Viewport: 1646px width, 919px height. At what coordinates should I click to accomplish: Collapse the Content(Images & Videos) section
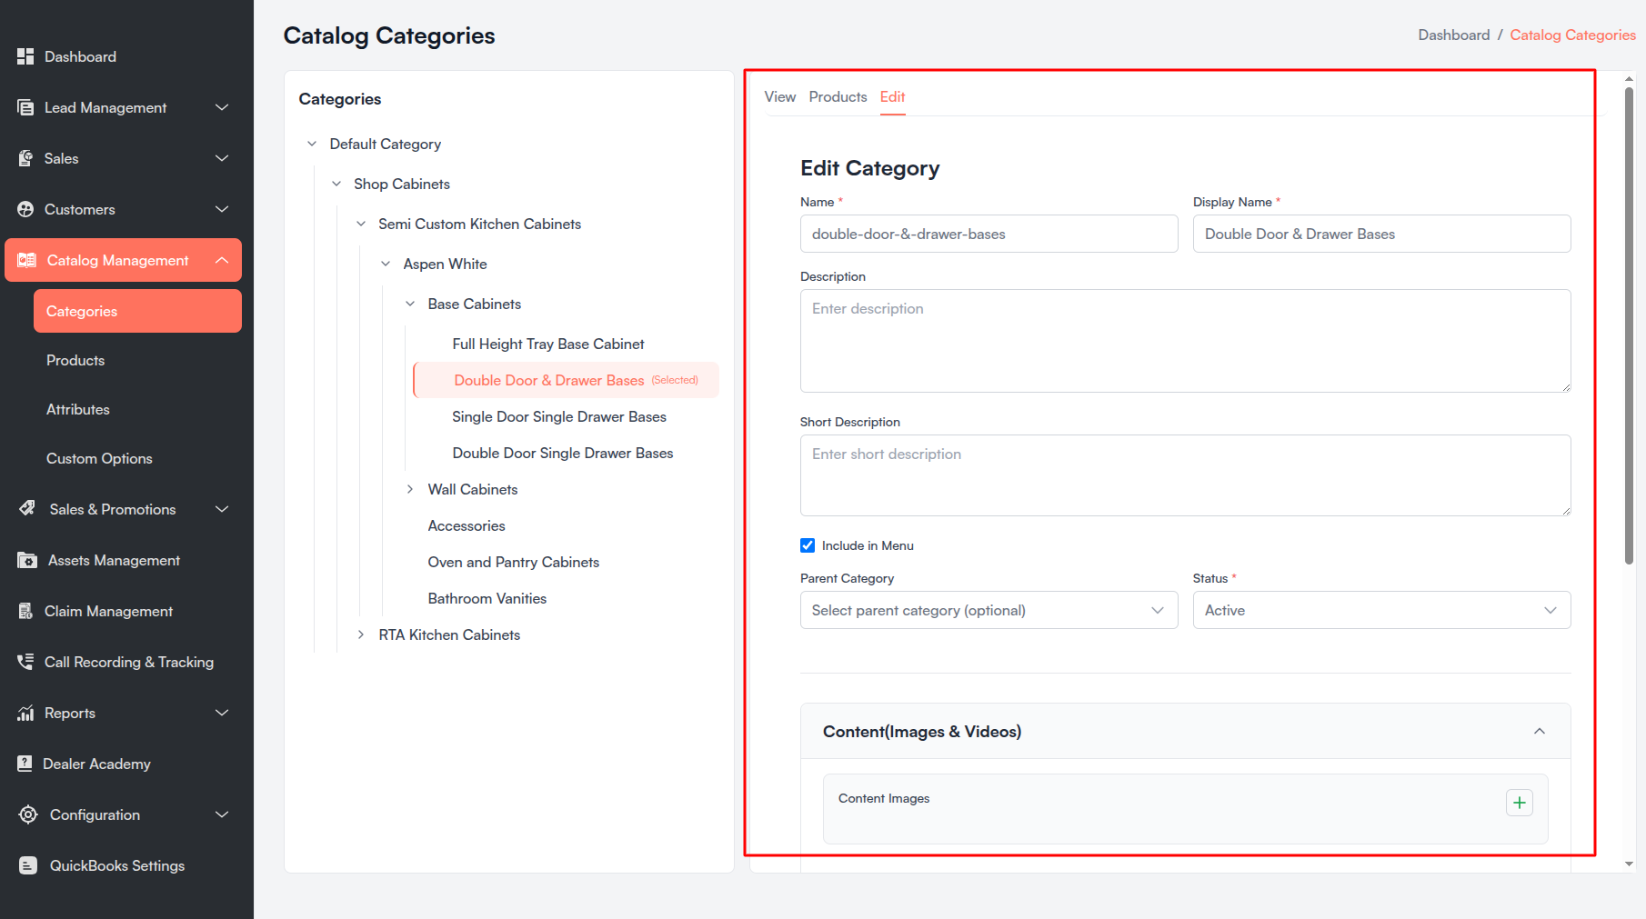tap(1540, 732)
